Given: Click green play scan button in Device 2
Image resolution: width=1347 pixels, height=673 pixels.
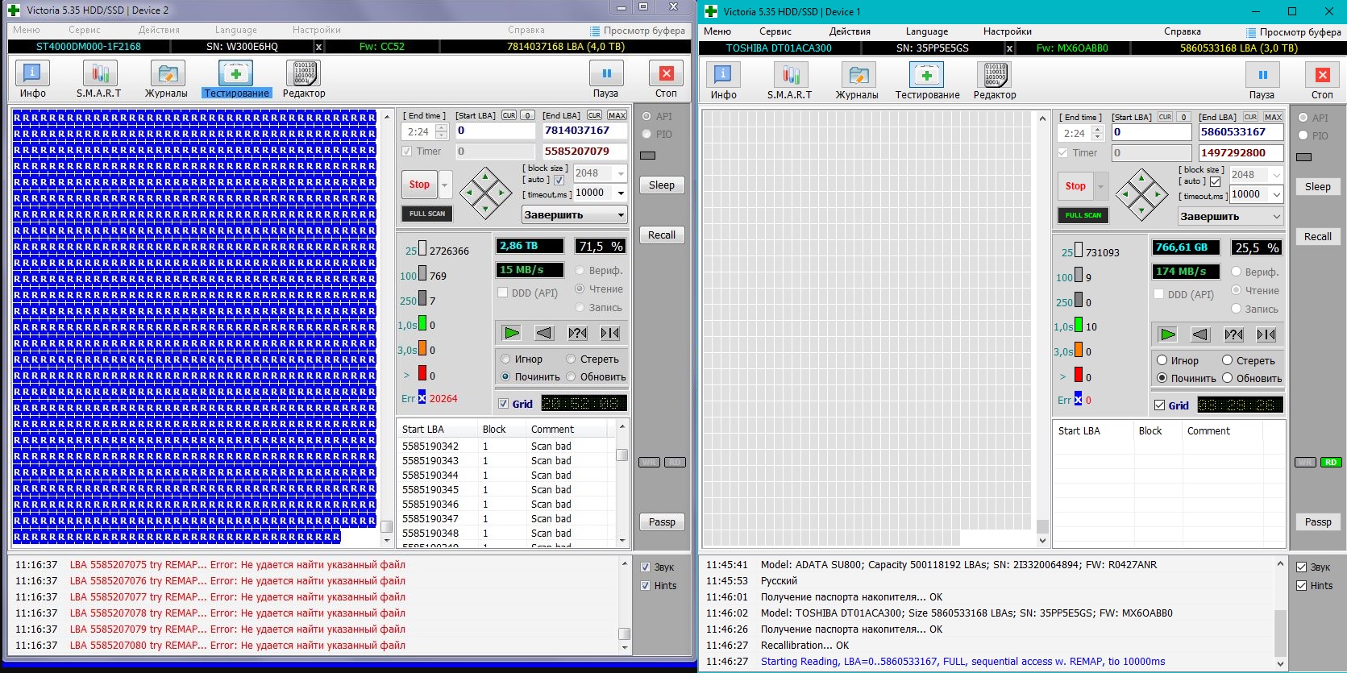Looking at the screenshot, I should pyautogui.click(x=511, y=333).
